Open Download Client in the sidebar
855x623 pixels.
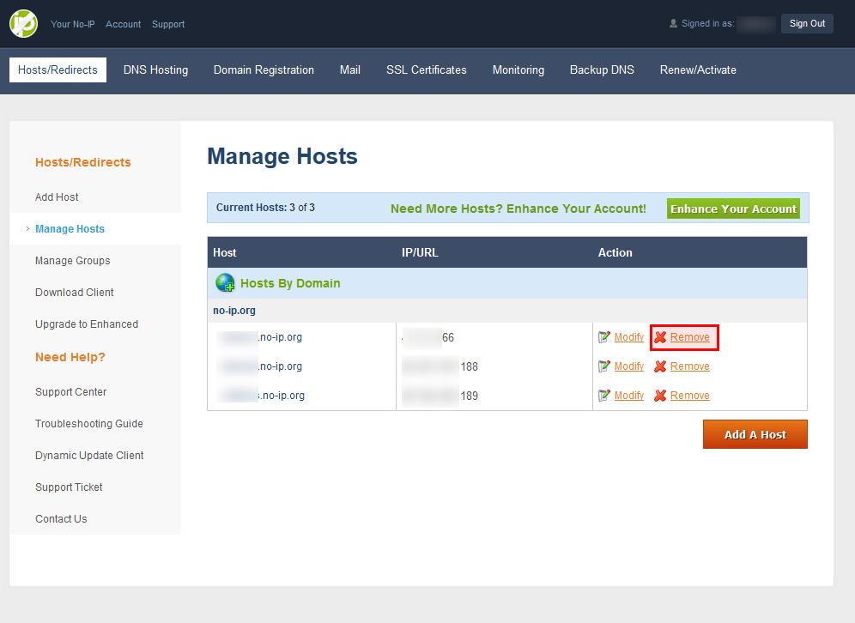click(x=75, y=292)
